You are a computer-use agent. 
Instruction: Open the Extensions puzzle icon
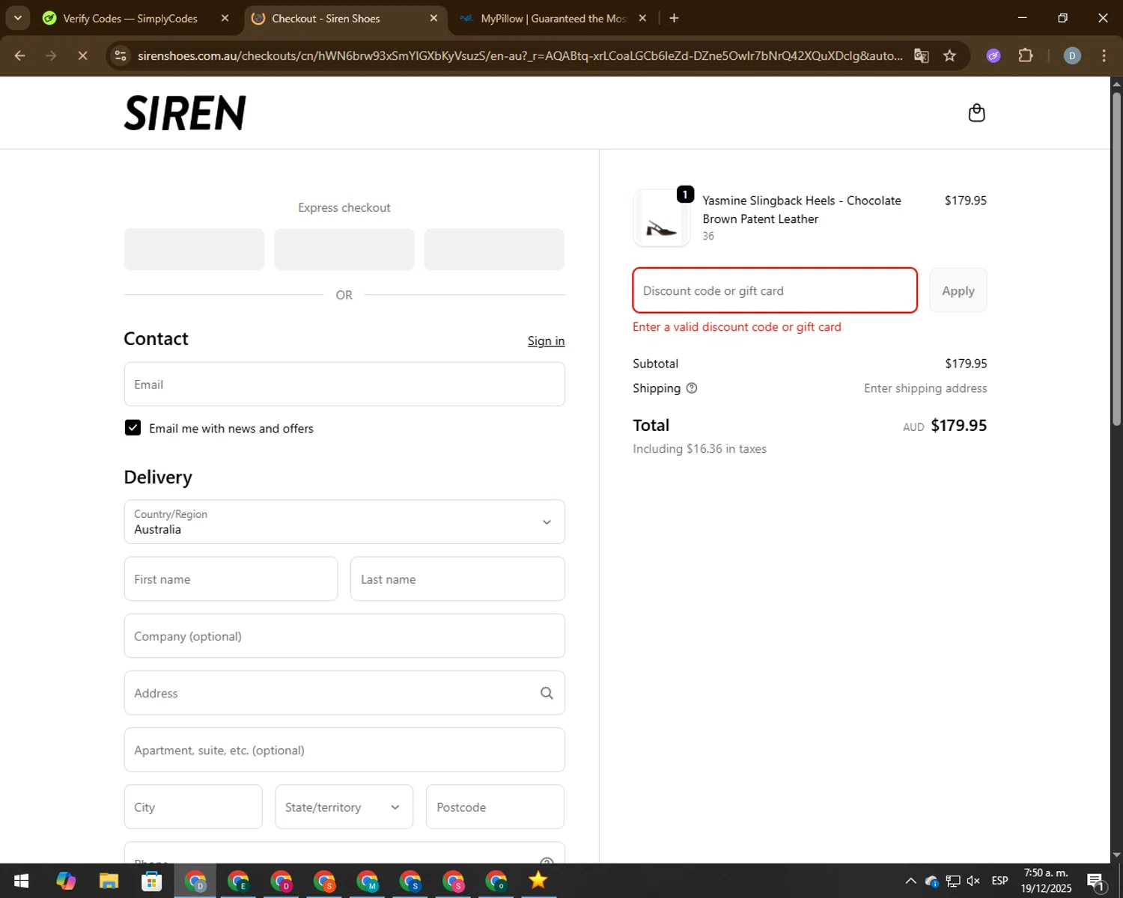click(1026, 55)
